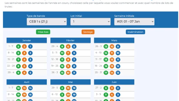Click orange badge 10 in Février week 26 - 3
Viewport: 179px width, 101px height.
click(68, 73)
